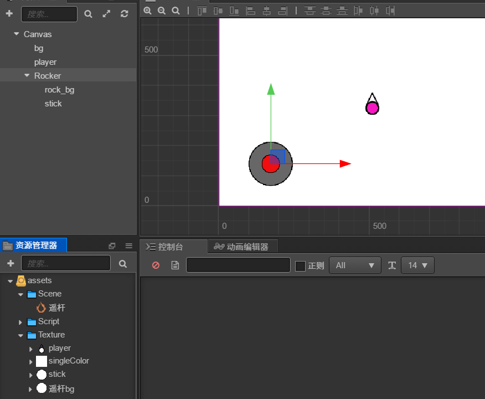Viewport: 485px width, 399px height.
Task: Click the horizontal-center alignment icon
Action: 266,10
